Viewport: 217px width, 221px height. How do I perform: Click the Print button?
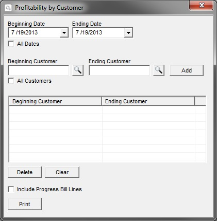tap(25, 204)
